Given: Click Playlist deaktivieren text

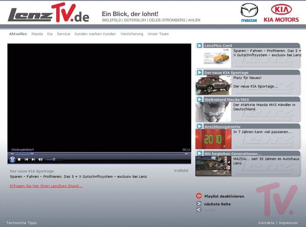Looking at the screenshot, I should tap(224, 196).
